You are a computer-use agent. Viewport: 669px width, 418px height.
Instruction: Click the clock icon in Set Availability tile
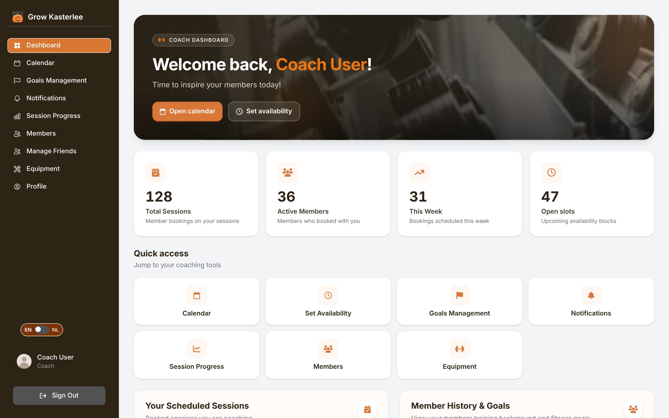pyautogui.click(x=328, y=295)
